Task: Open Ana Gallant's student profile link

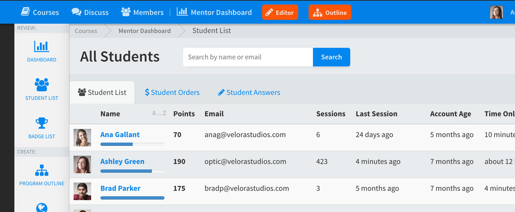Action: tap(120, 135)
